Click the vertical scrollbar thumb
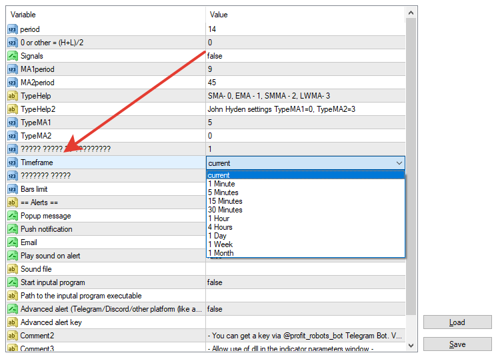The height and width of the screenshot is (357, 498). click(x=411, y=167)
